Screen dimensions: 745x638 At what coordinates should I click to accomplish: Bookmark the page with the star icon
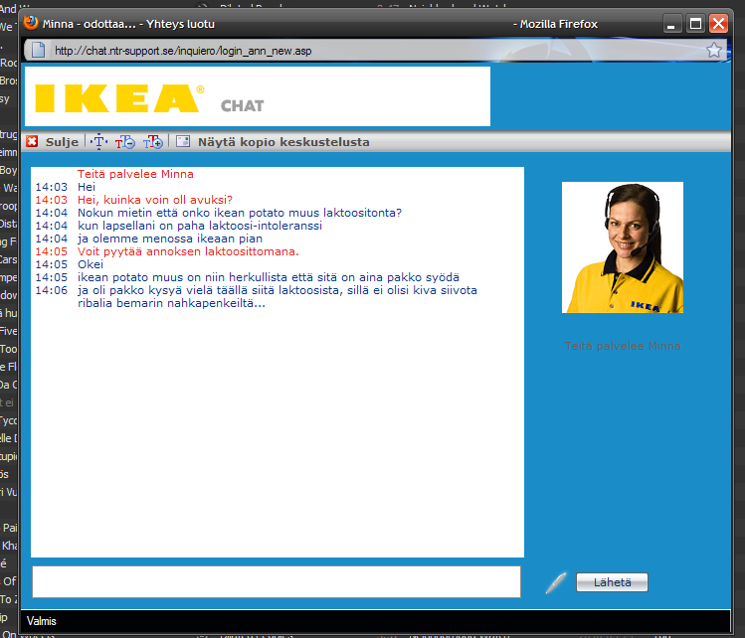point(713,51)
